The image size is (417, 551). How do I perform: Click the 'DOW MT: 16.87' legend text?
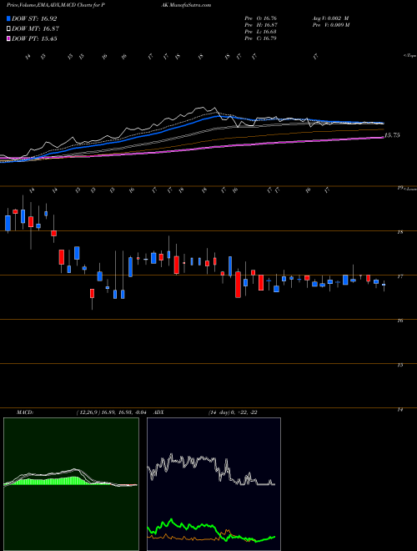click(x=36, y=29)
